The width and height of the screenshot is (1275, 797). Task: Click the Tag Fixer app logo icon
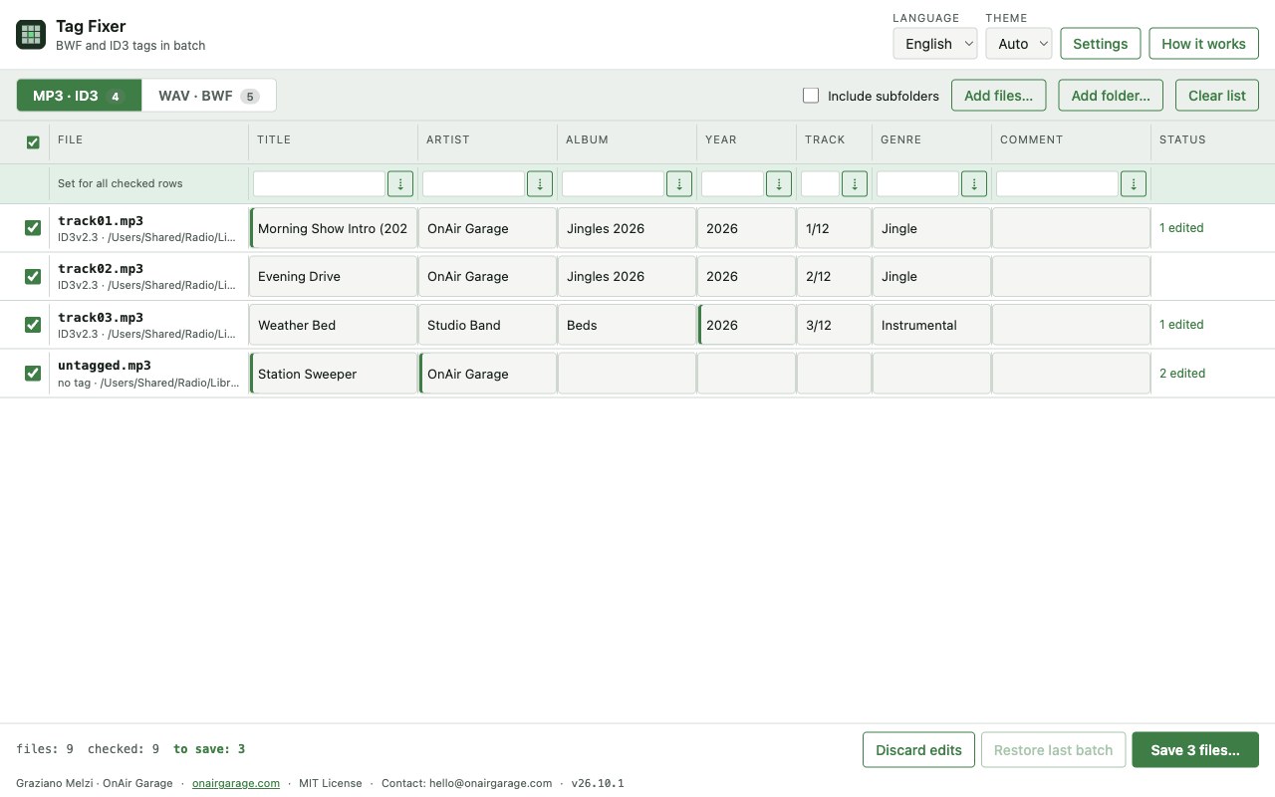(31, 35)
